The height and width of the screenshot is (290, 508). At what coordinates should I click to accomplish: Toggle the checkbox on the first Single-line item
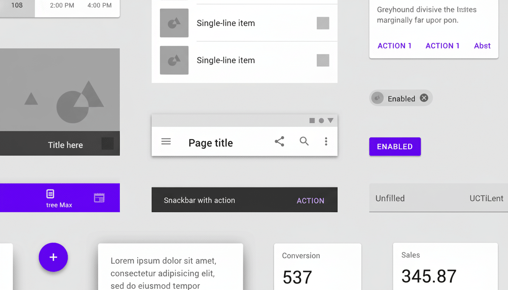(x=323, y=23)
